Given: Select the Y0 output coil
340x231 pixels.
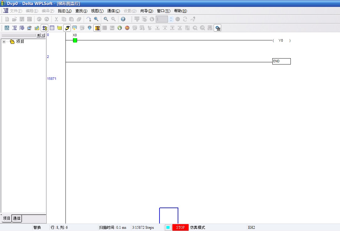Looking at the screenshot, I should point(281,41).
